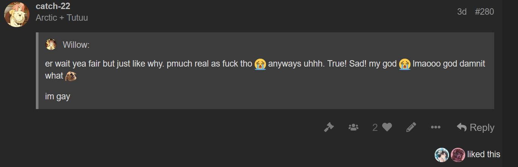Edit this post using the pencil icon
518x167 pixels.
coord(411,128)
